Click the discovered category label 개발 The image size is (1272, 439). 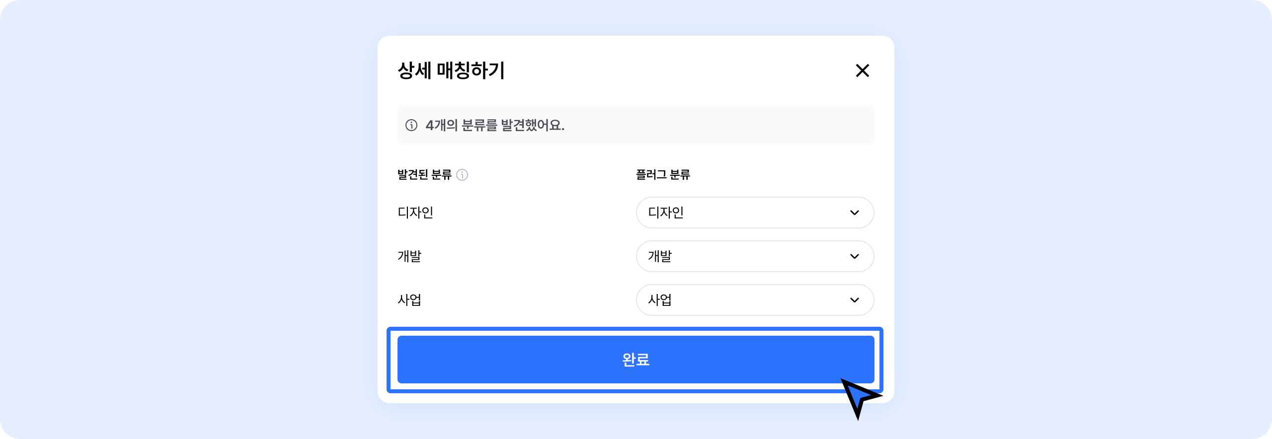[409, 256]
